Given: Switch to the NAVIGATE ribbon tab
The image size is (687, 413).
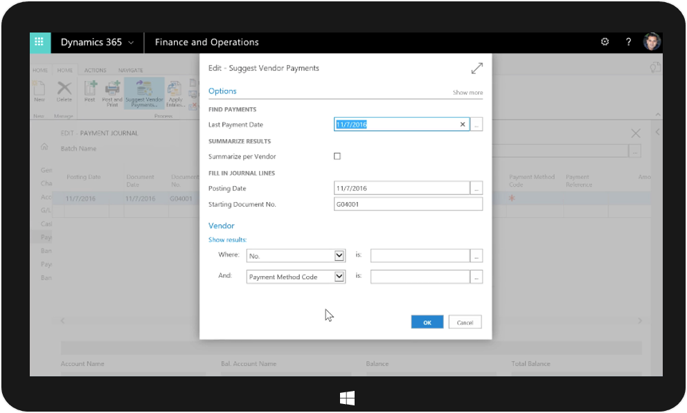Looking at the screenshot, I should (131, 70).
